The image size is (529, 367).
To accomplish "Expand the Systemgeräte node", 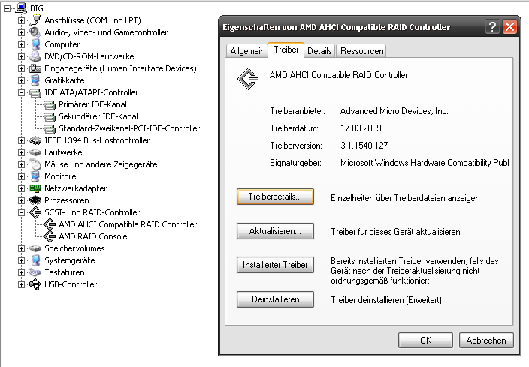I will [21, 261].
